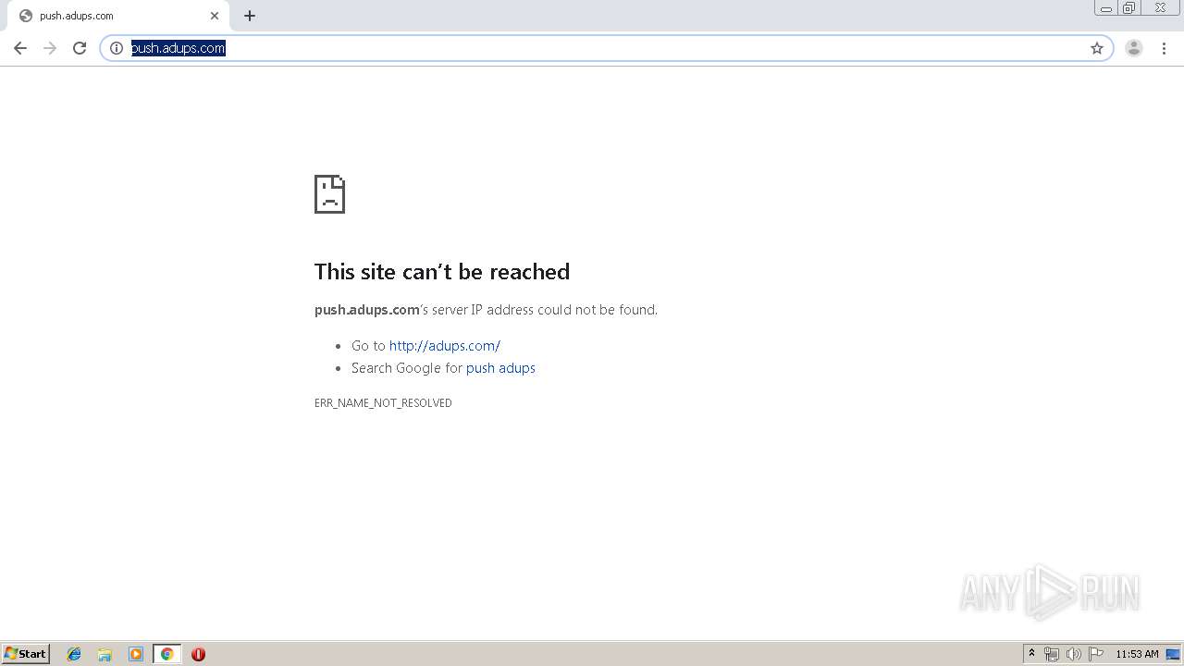The height and width of the screenshot is (666, 1184).
Task: Open the red Opera-like taskbar icon
Action: 198,654
